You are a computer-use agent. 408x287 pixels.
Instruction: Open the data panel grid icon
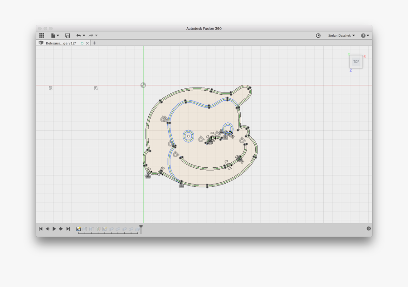[x=41, y=35]
